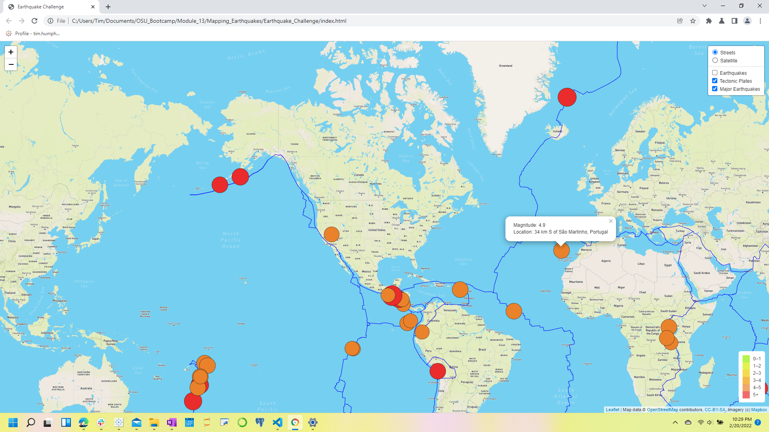Viewport: 769px width, 432px height.
Task: Open the CC-BY-SA license link
Action: tap(715, 410)
